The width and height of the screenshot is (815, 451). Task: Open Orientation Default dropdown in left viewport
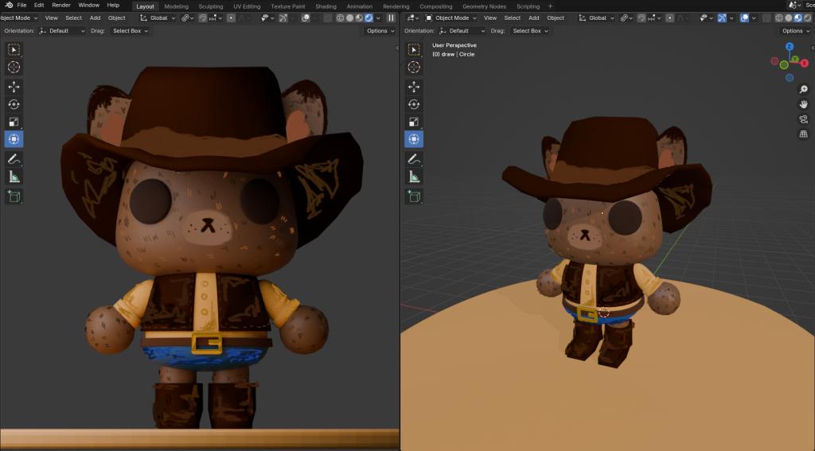(x=61, y=31)
